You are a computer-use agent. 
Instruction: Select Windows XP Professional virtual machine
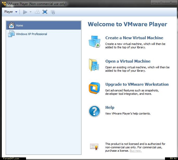[44, 34]
